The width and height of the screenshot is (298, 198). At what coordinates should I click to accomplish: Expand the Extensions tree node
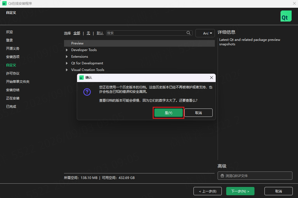[x=67, y=57]
